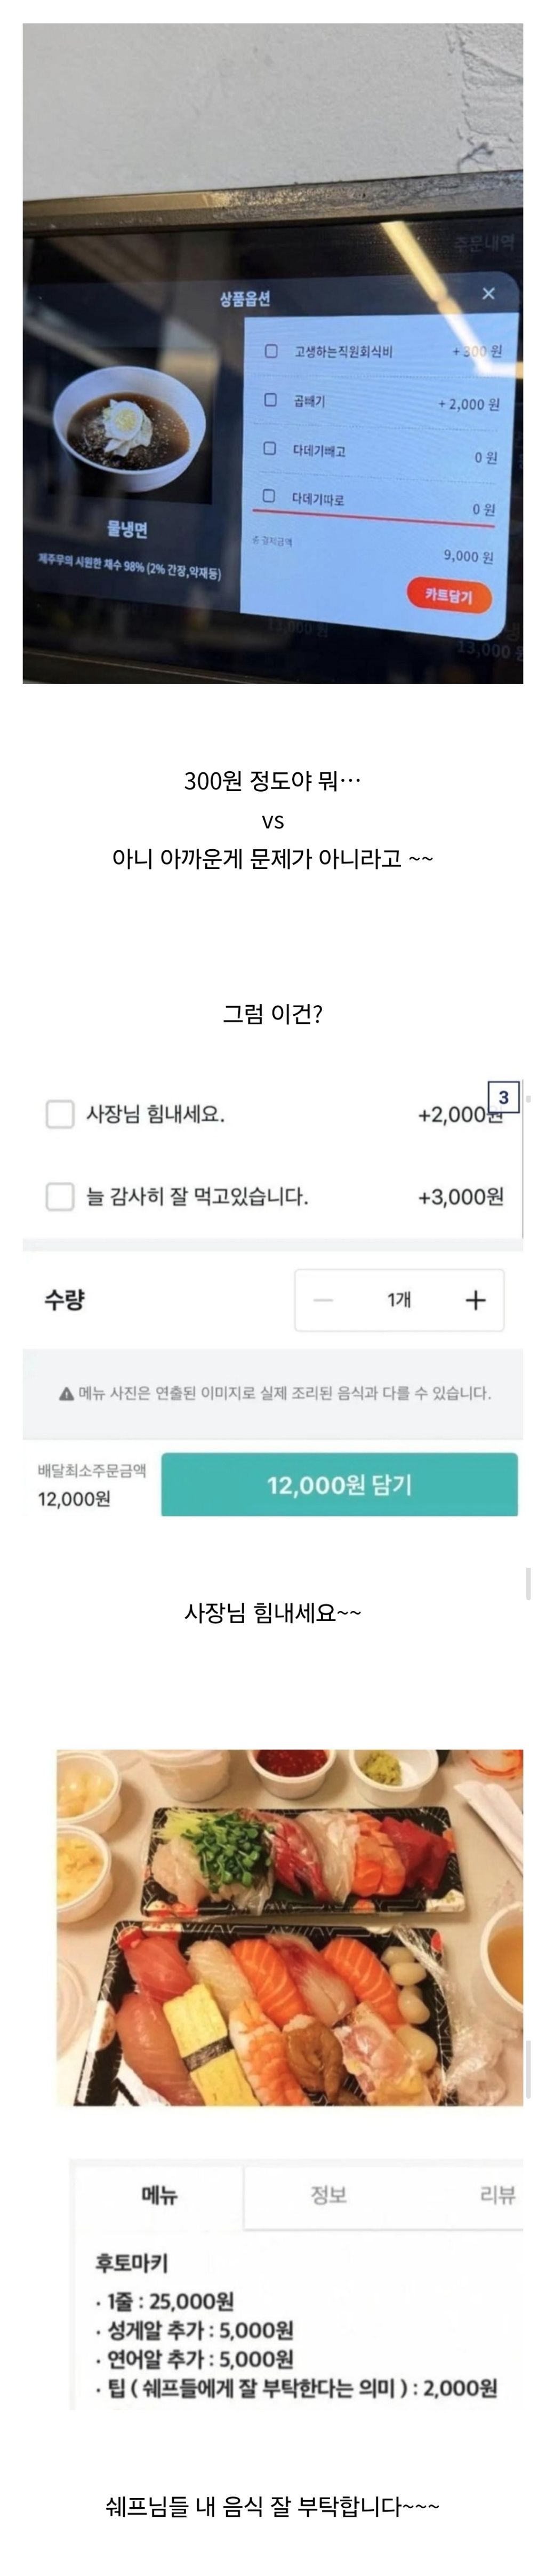The image size is (546, 2576).
Task: Tap the teal 12,000원 담기 button
Action: [x=339, y=1485]
